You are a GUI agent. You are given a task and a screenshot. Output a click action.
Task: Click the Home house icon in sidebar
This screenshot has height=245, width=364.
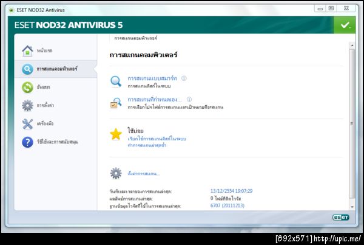tap(28, 50)
